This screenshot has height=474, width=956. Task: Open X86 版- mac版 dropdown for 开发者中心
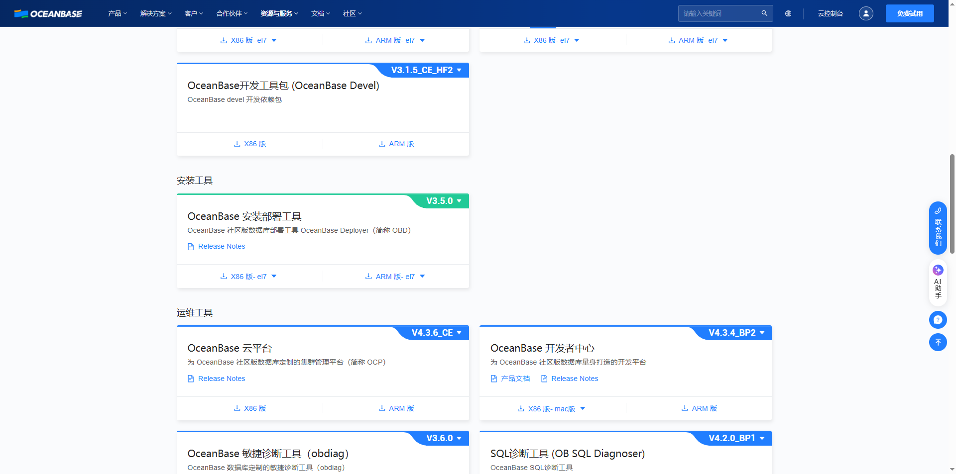[552, 409]
